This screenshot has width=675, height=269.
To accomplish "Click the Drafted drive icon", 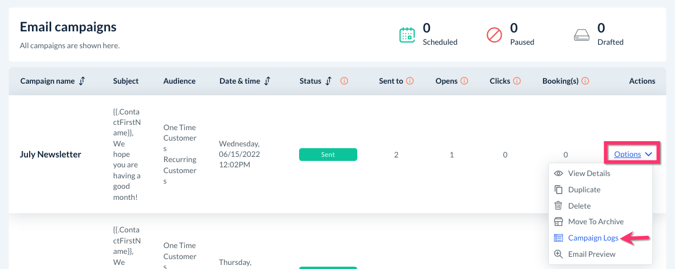I will pyautogui.click(x=581, y=35).
